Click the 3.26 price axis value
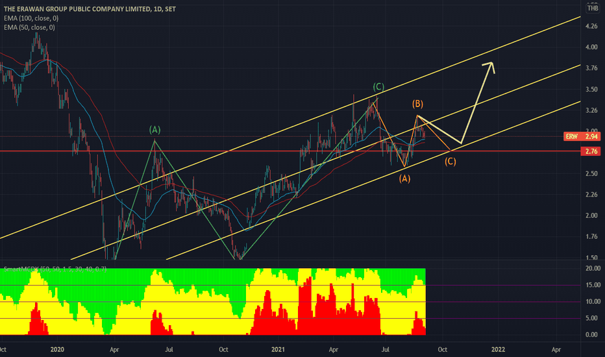Viewport: 605px width, 357px height. click(591, 110)
